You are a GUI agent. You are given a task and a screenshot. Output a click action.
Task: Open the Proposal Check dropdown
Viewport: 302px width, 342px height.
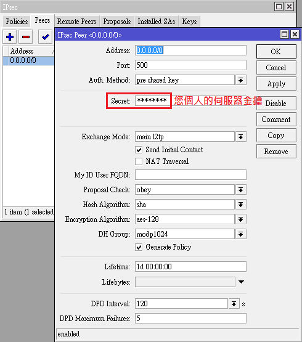coord(241,190)
